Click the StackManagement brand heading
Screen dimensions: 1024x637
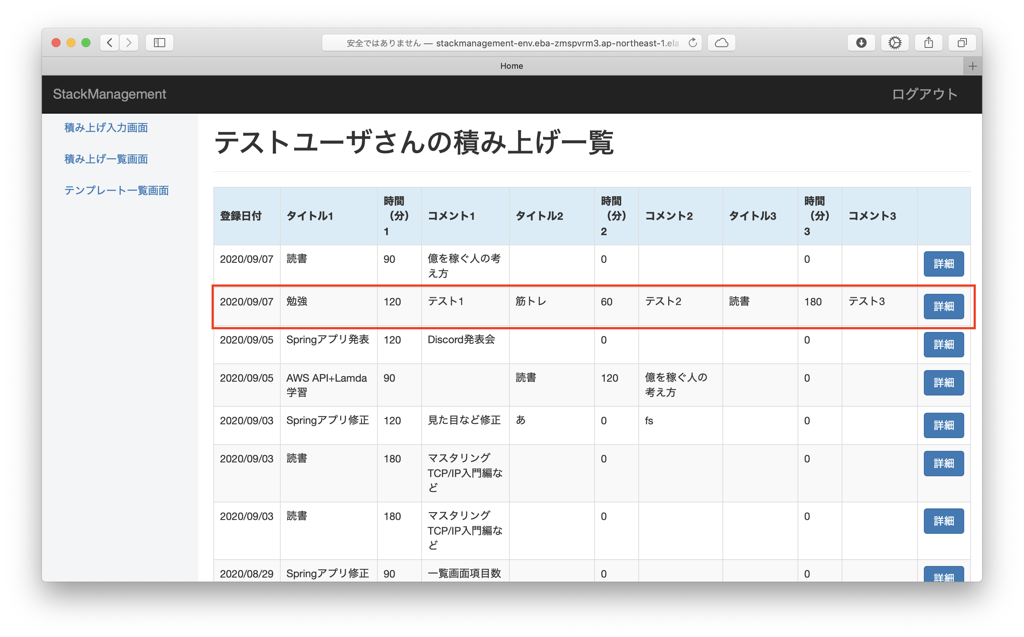coord(110,93)
